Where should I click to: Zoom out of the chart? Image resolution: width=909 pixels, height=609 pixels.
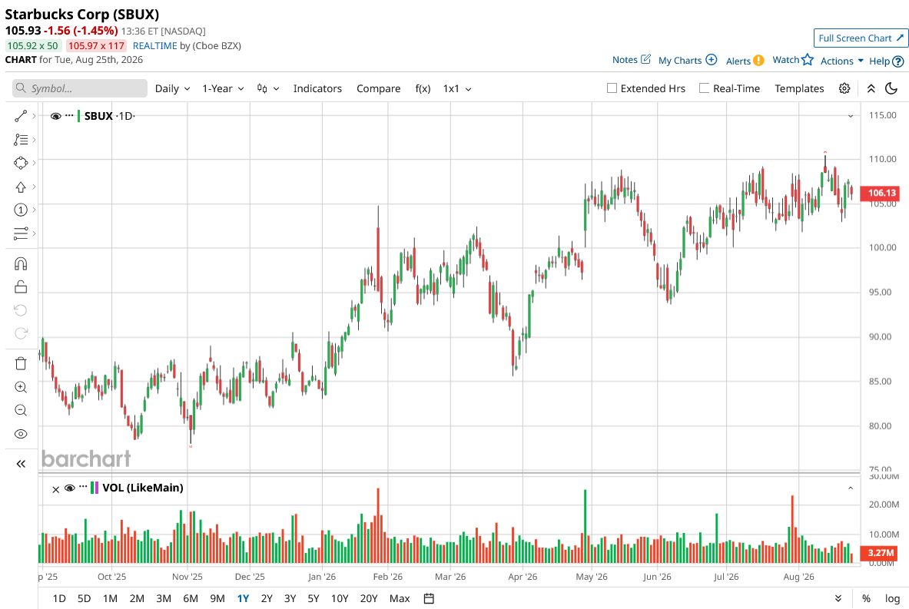coord(20,410)
